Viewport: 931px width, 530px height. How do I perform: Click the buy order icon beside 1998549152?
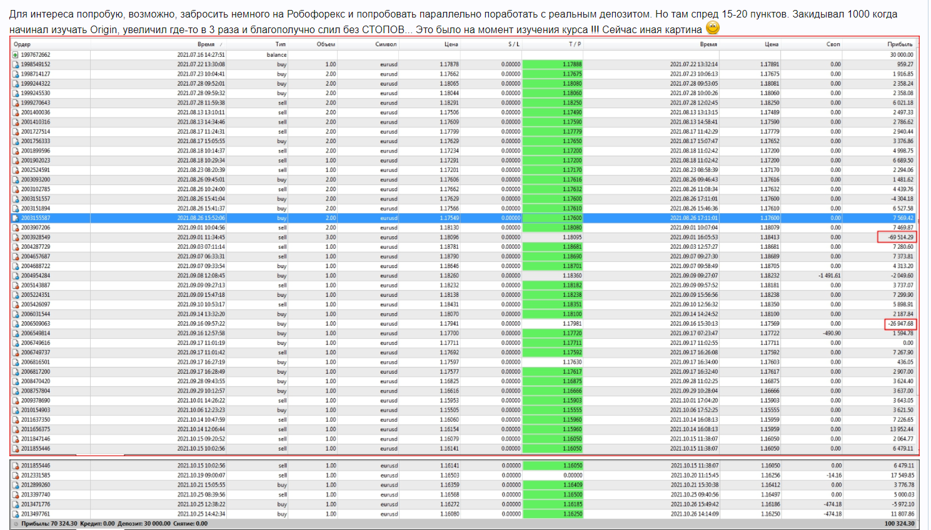tap(16, 64)
